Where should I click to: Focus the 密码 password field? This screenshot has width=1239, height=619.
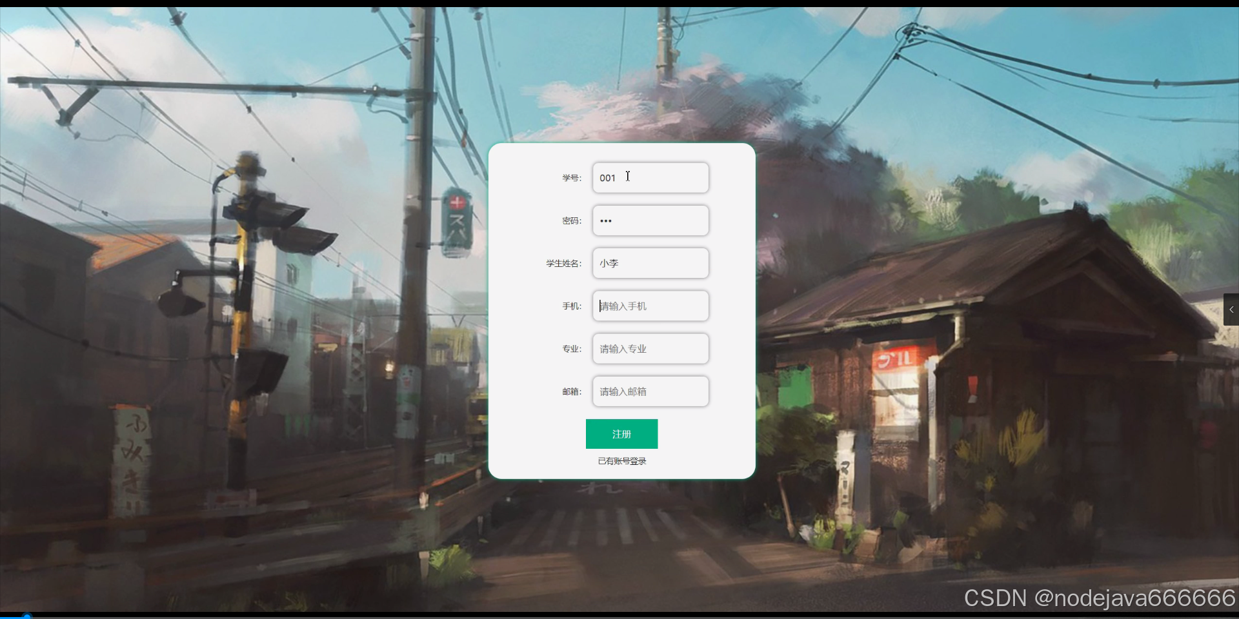pyautogui.click(x=650, y=221)
